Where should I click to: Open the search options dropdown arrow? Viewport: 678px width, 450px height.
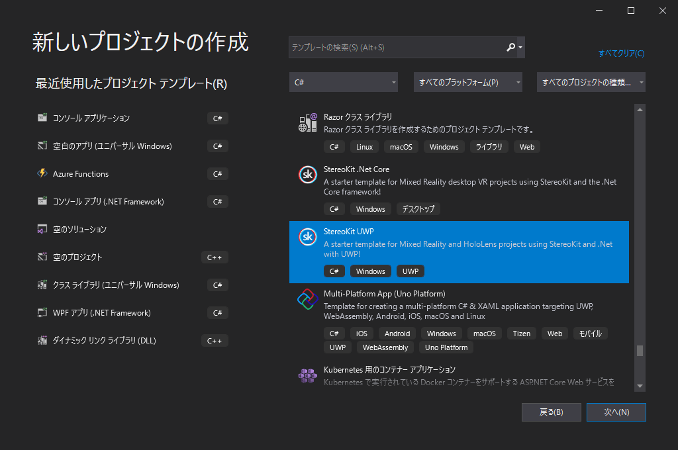520,47
